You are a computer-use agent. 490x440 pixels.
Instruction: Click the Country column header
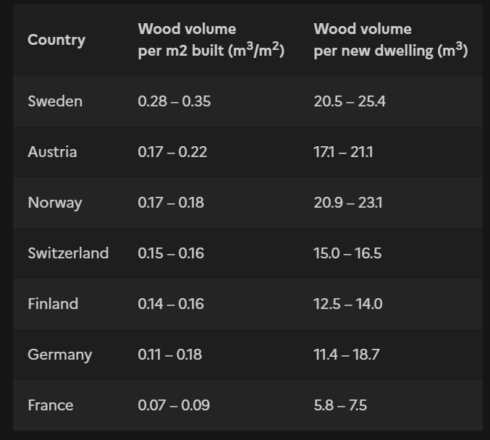(56, 40)
